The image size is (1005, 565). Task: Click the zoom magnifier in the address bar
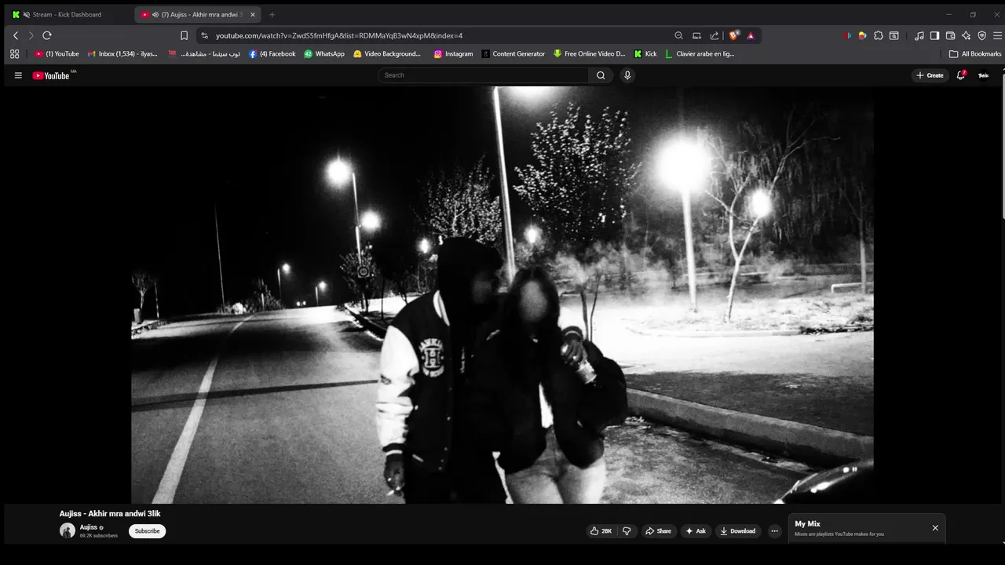[678, 35]
